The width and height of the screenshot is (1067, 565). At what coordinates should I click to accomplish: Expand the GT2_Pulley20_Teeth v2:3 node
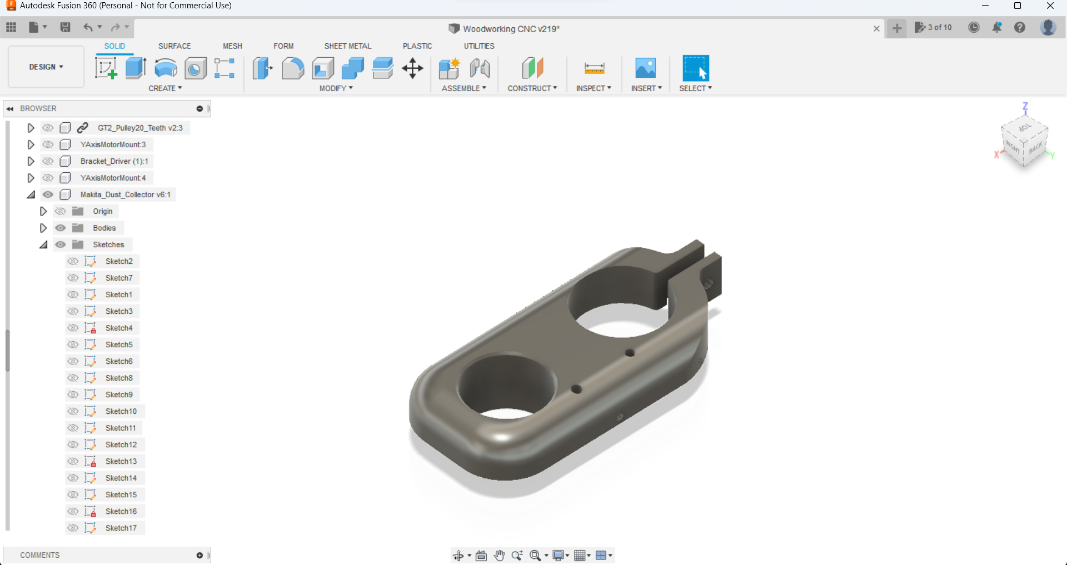point(31,128)
